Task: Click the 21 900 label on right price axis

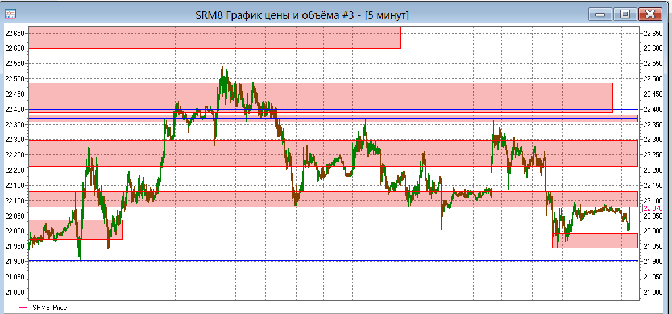Action: point(653,261)
